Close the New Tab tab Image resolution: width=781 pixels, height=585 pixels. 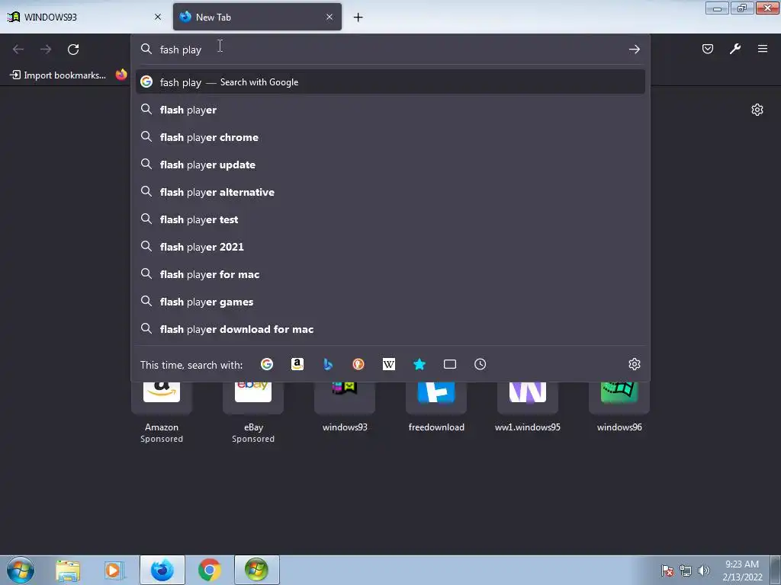point(329,17)
